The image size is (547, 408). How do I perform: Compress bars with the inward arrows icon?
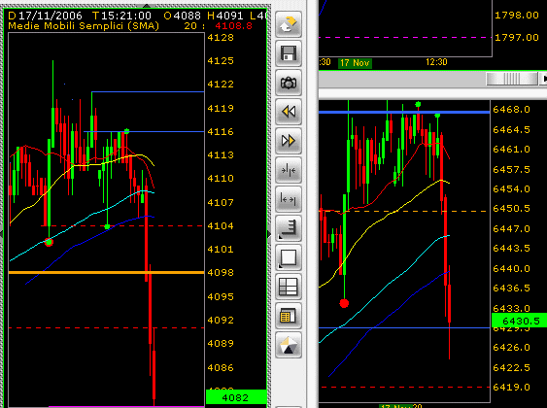(289, 170)
